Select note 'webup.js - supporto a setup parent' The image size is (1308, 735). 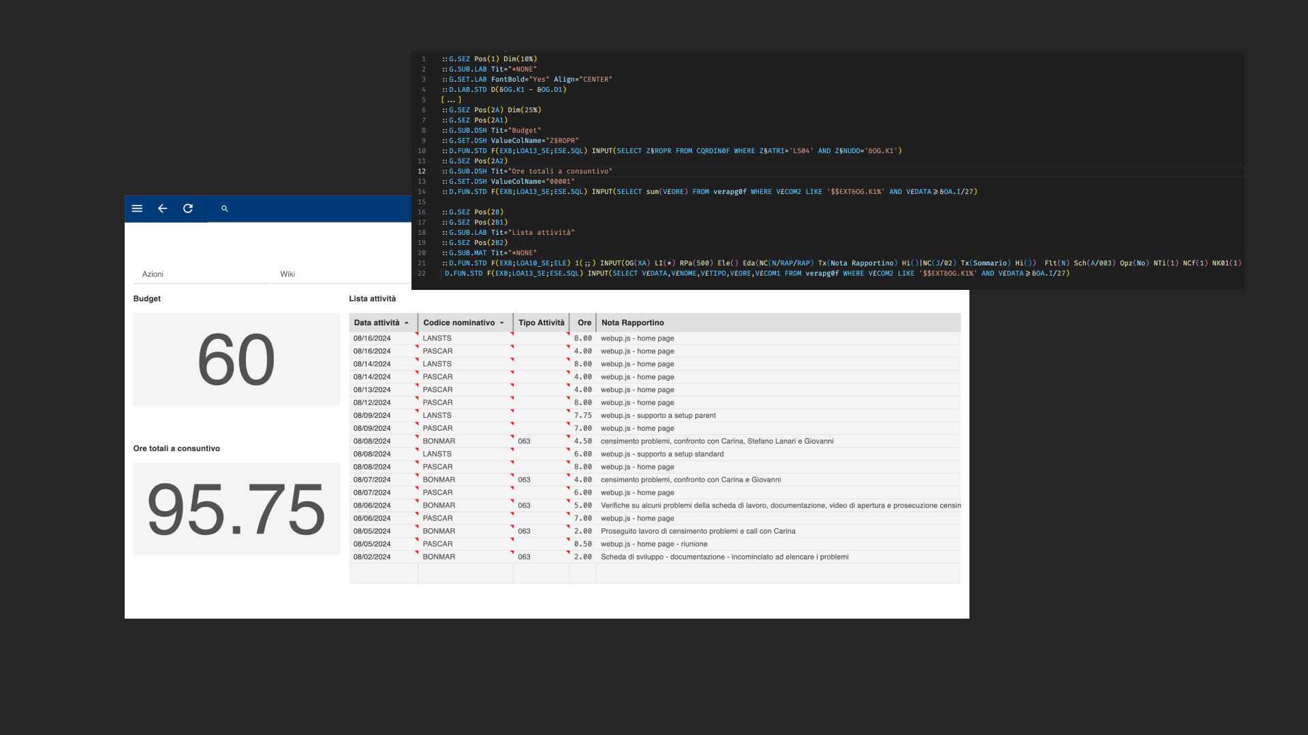658,416
